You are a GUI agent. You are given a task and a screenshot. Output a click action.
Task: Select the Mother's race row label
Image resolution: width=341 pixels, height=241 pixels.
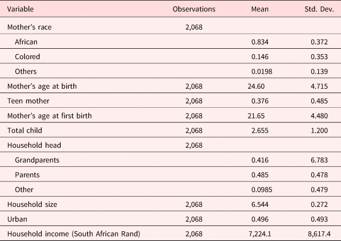29,25
